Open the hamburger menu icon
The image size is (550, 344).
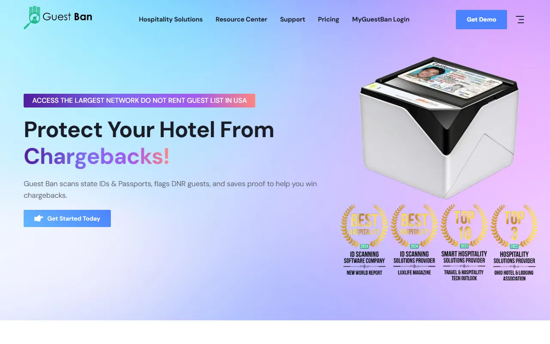coord(520,19)
